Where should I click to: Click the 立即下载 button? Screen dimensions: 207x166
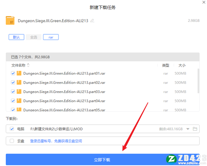click(103, 159)
